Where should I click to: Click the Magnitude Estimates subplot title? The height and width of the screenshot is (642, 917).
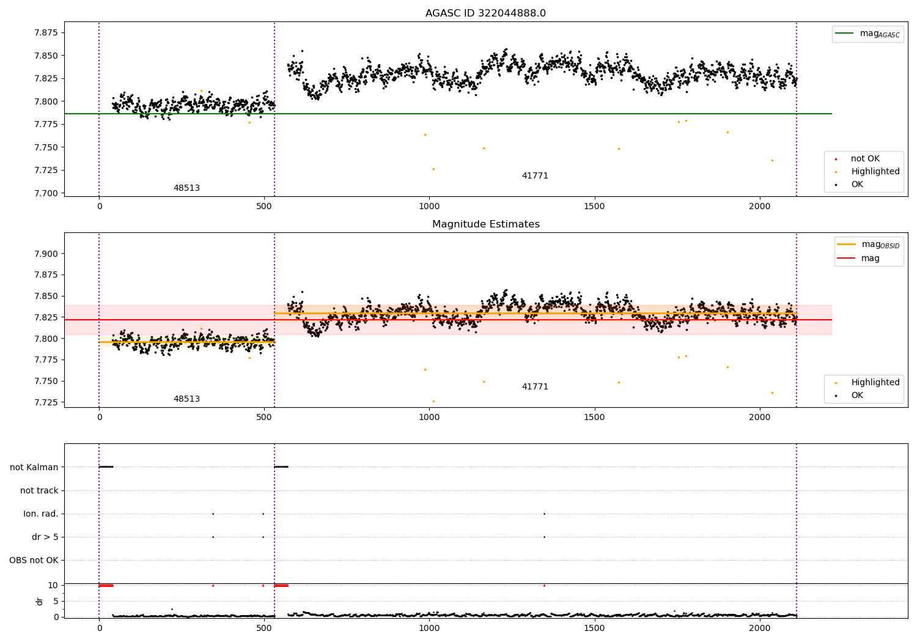[x=485, y=224]
